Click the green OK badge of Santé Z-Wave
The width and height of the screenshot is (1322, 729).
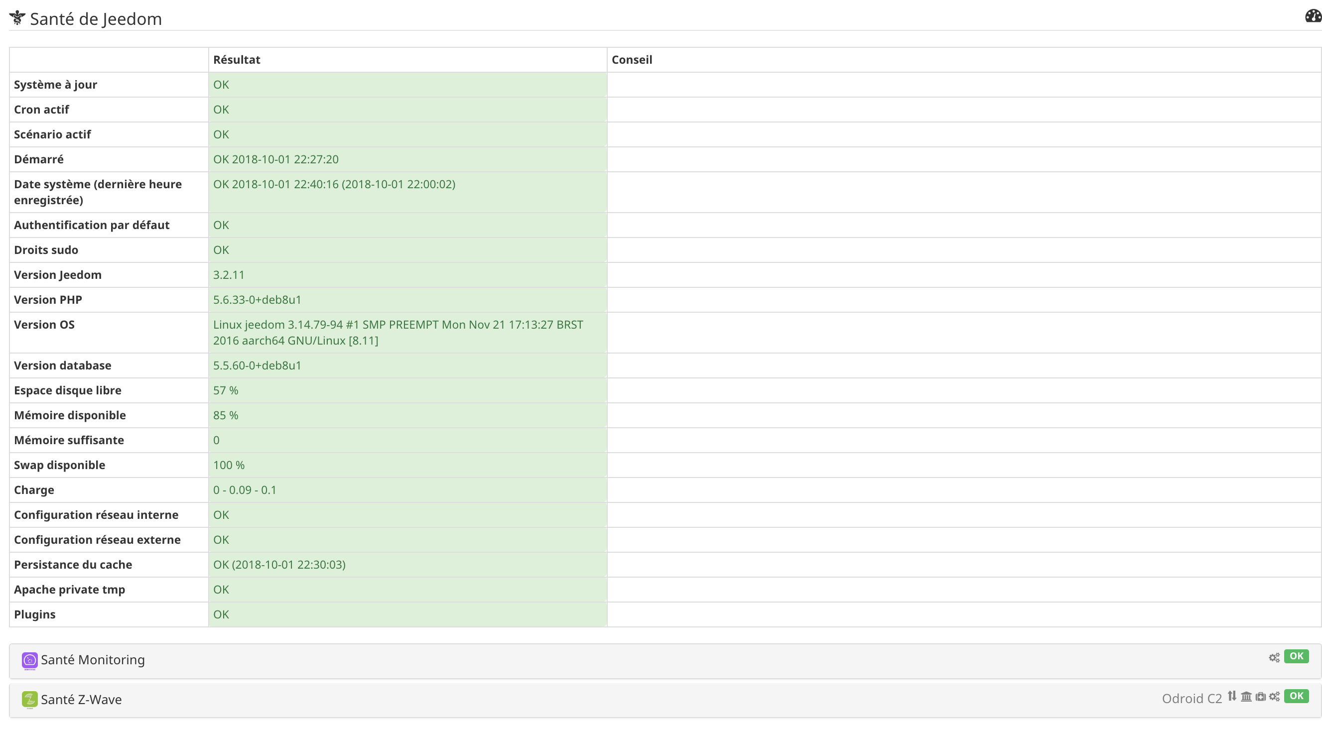coord(1296,696)
